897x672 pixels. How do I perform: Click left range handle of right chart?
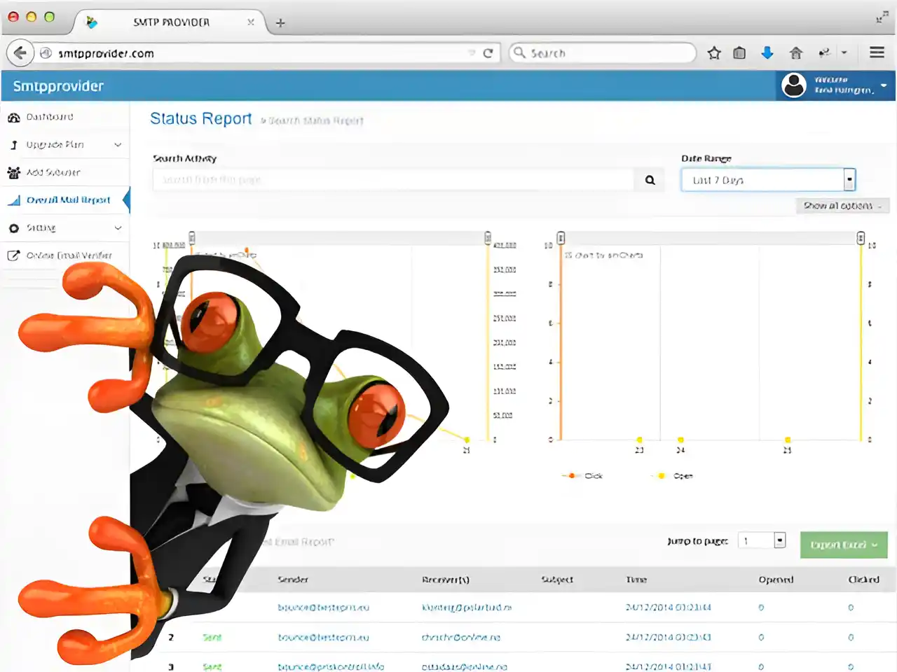[x=561, y=238]
